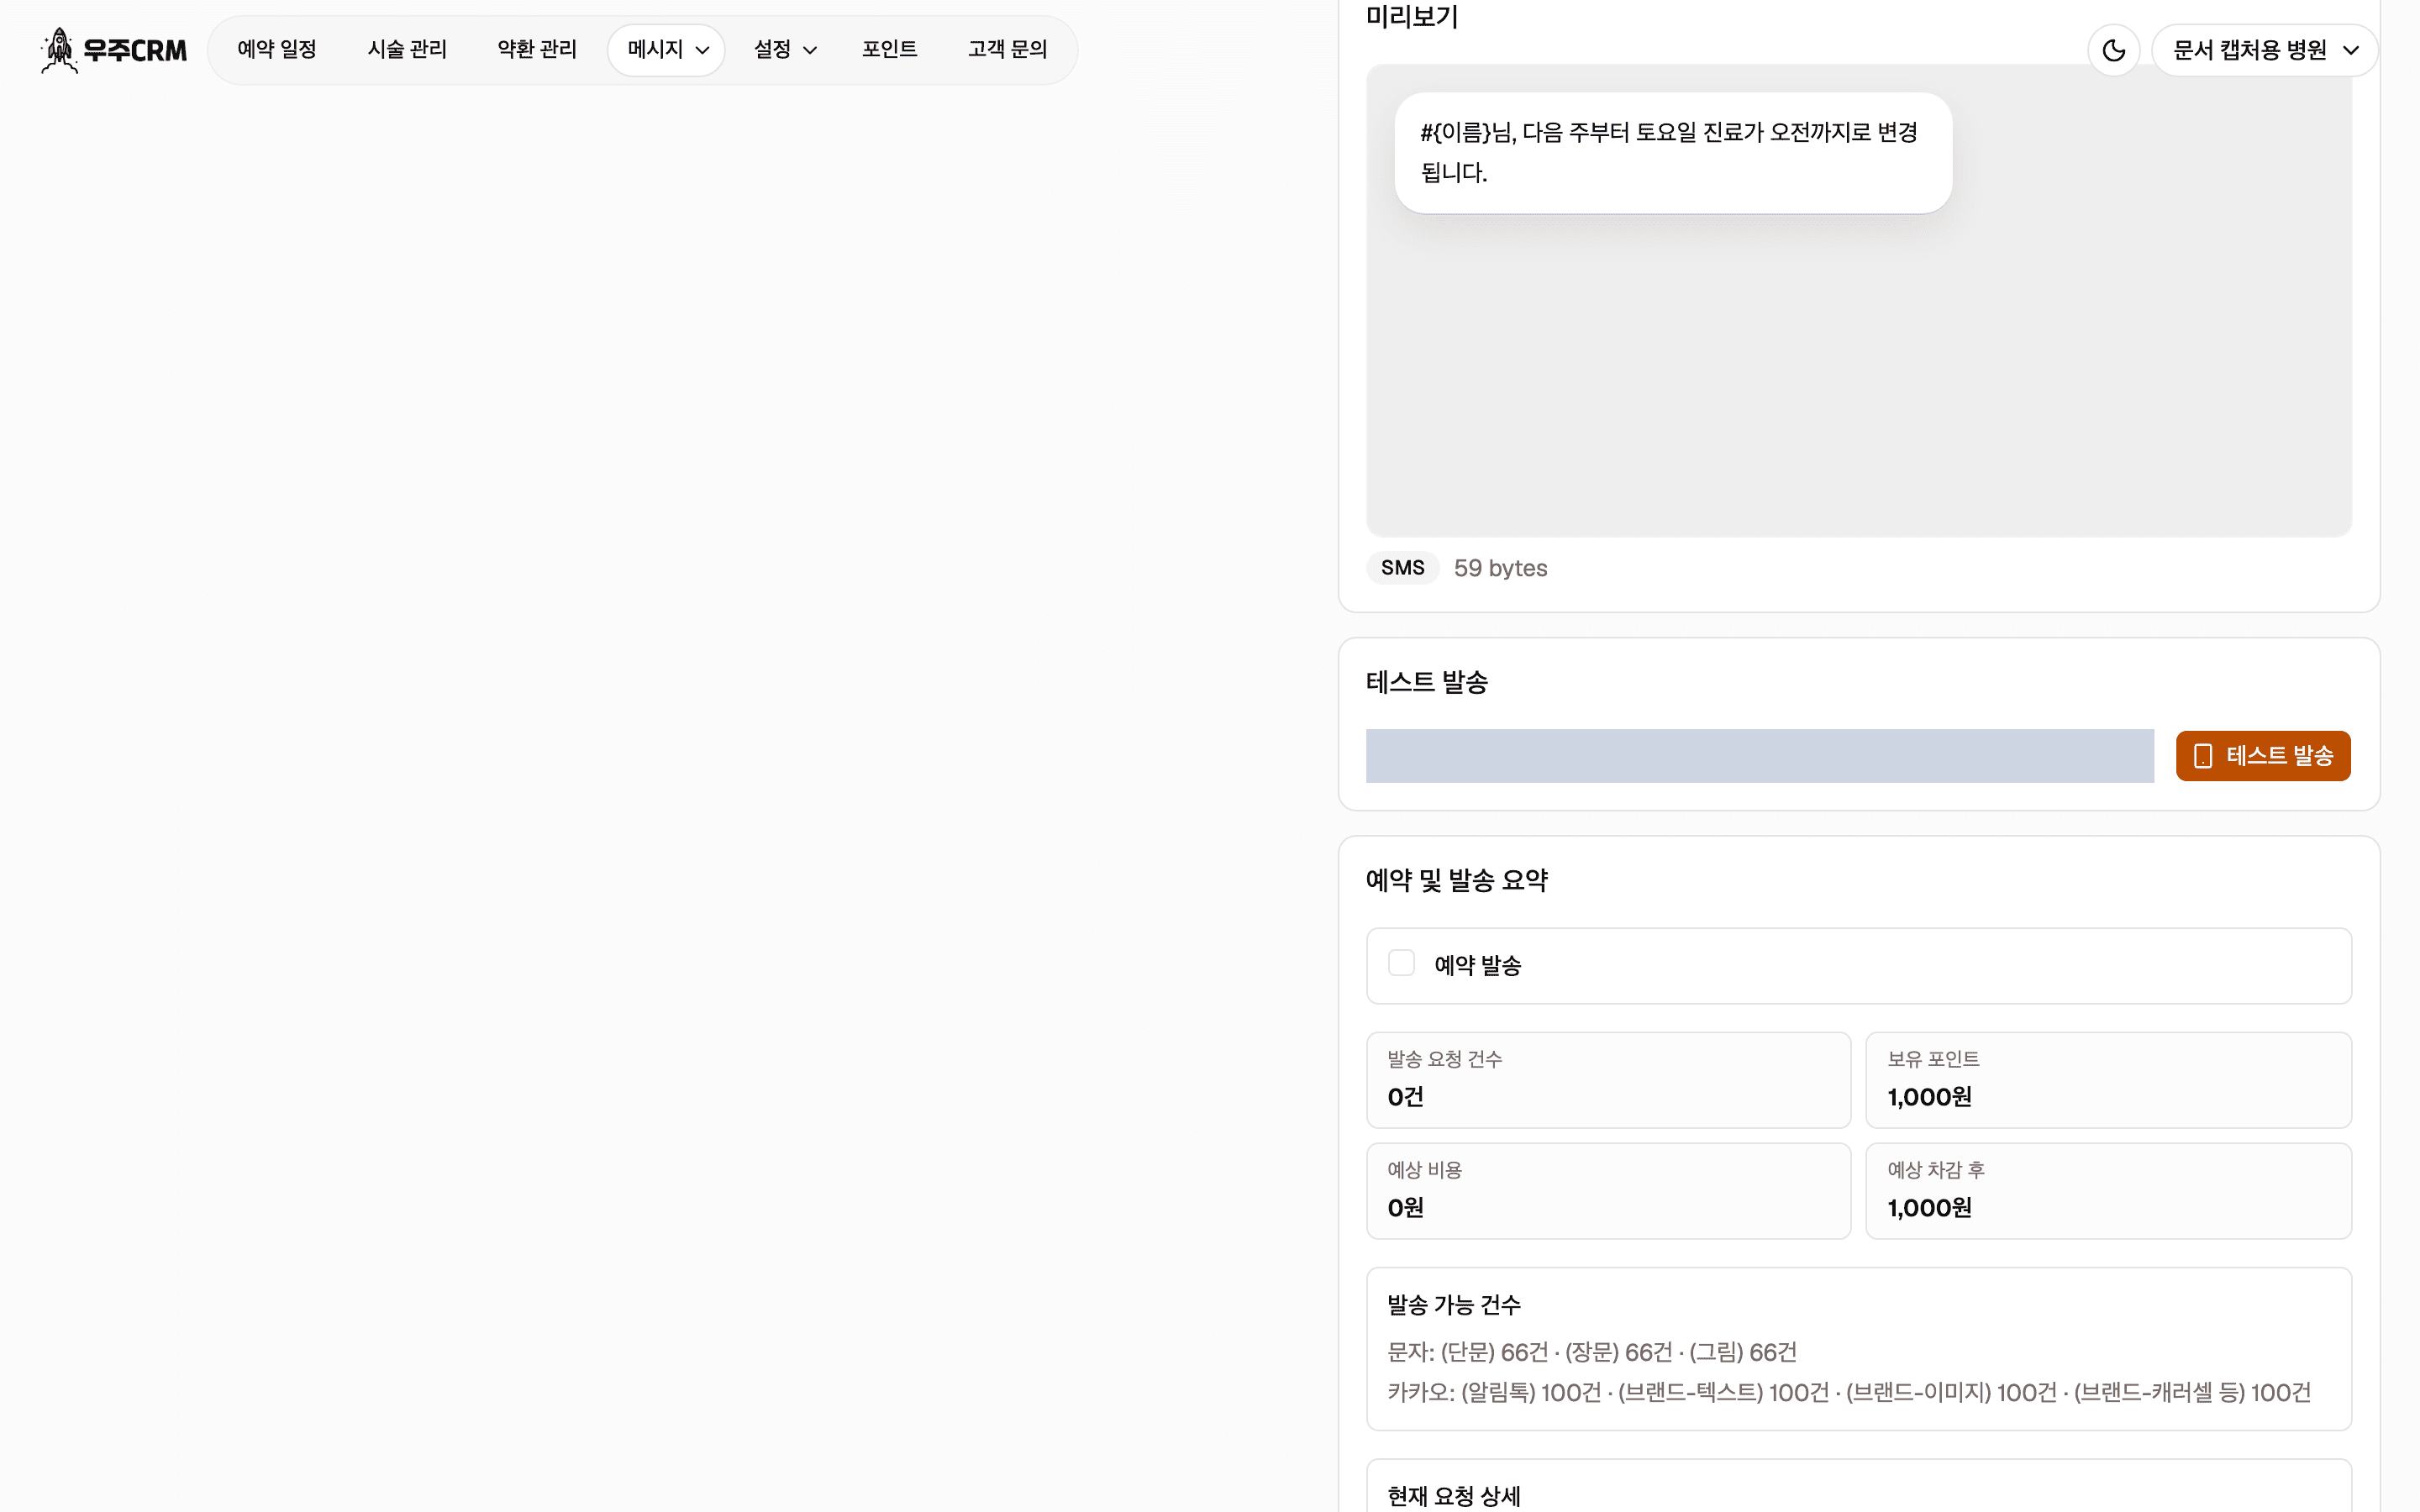Click the SMS type badge
Screen dimensions: 2420x1512
point(1402,568)
